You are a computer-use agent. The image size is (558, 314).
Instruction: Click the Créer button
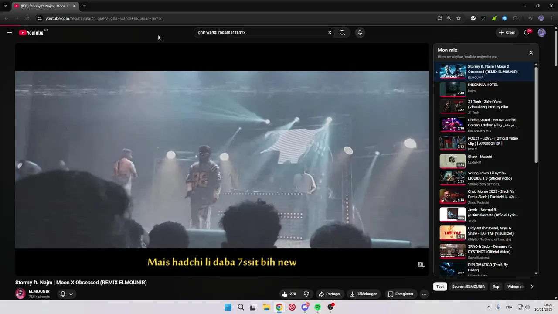pyautogui.click(x=507, y=32)
